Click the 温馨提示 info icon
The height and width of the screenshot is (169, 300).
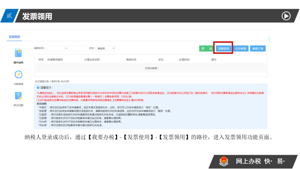tap(38, 88)
